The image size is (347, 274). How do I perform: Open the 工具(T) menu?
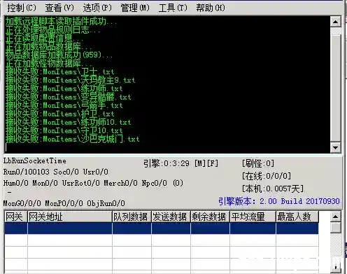tap(173, 8)
